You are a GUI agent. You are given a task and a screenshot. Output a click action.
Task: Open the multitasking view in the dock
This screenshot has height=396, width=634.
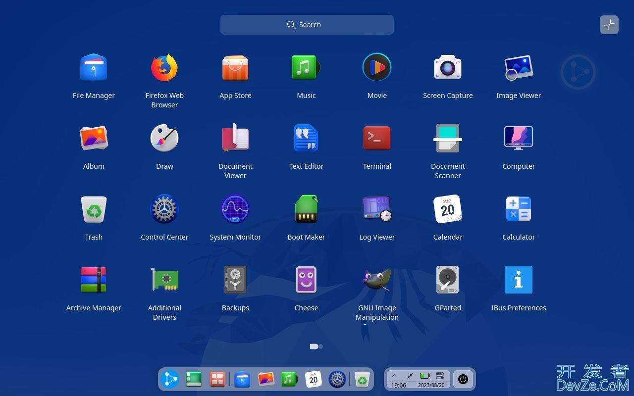[x=217, y=380]
